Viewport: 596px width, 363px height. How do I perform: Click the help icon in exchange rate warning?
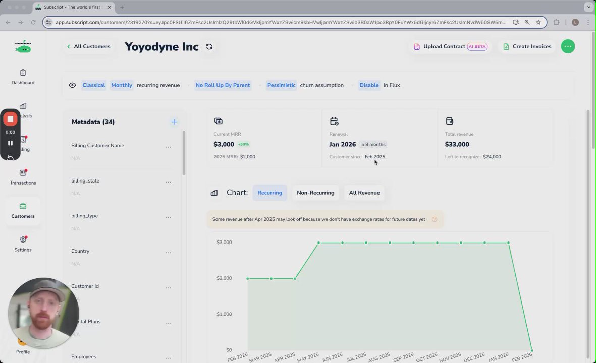click(x=435, y=219)
